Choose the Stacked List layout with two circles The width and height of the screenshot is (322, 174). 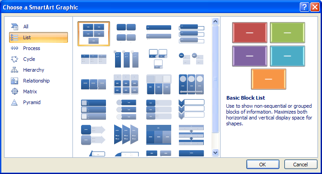point(191,59)
